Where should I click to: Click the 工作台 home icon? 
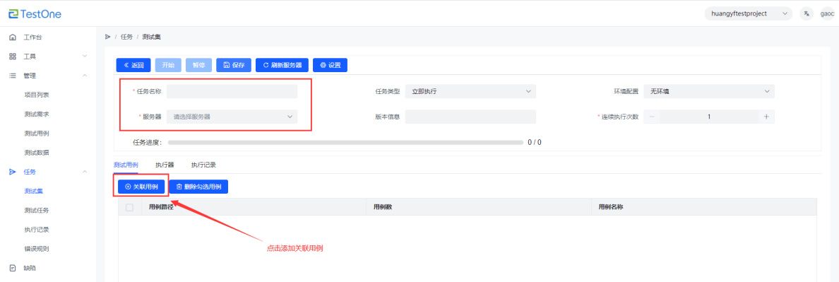(13, 37)
